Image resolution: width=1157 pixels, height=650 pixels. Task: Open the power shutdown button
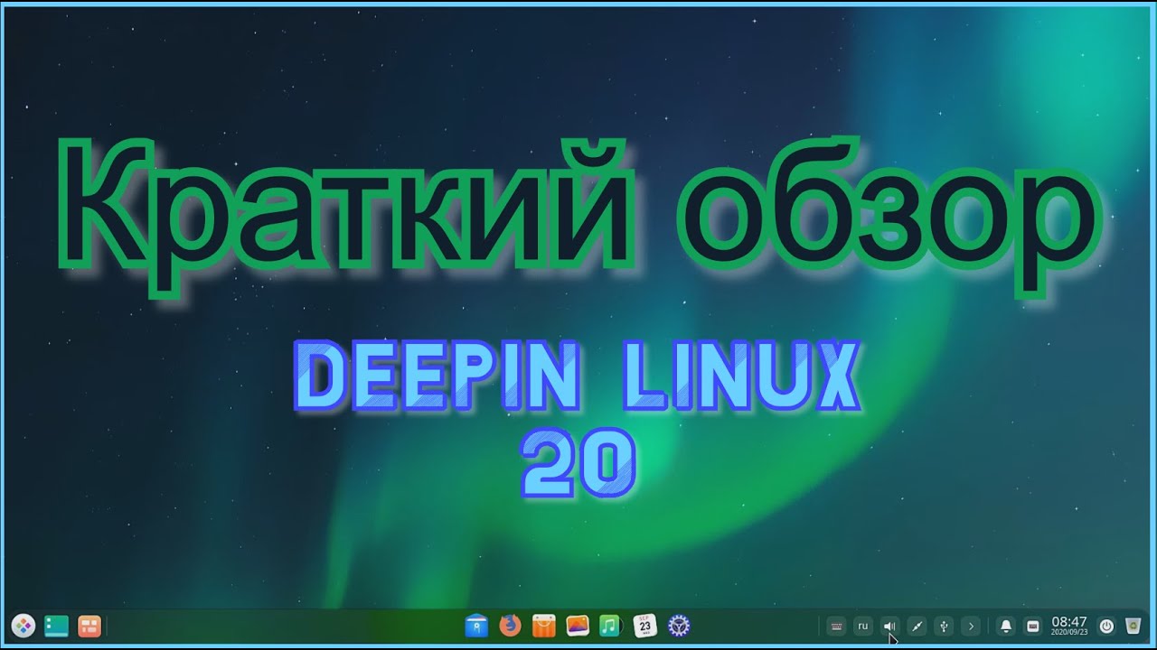click(x=1106, y=626)
